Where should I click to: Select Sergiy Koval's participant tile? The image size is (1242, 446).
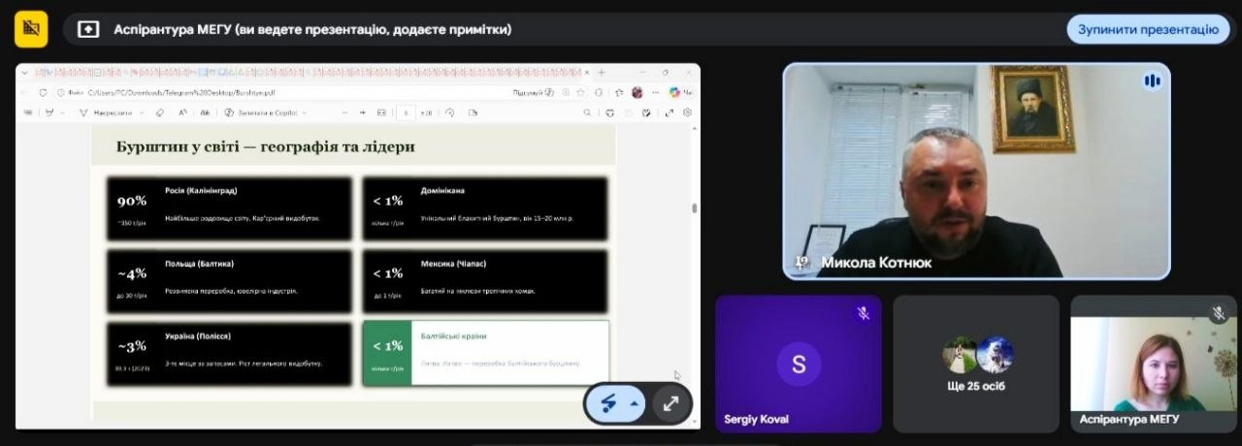[x=798, y=364]
